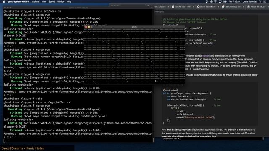The width and height of the screenshot is (269, 151).
Task: Click the terminal scrollbar at right edge
Action: (153, 140)
